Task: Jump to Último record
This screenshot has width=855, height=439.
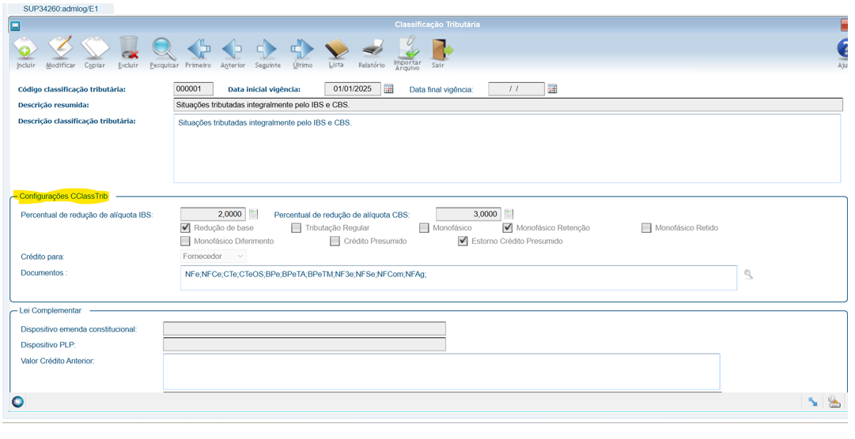Action: click(x=302, y=49)
